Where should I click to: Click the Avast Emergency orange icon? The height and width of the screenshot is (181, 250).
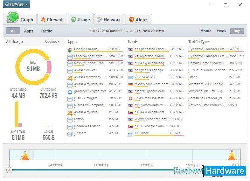(x=70, y=78)
